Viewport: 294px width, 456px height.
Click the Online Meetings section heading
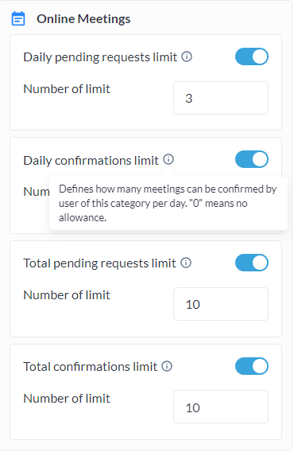point(83,19)
